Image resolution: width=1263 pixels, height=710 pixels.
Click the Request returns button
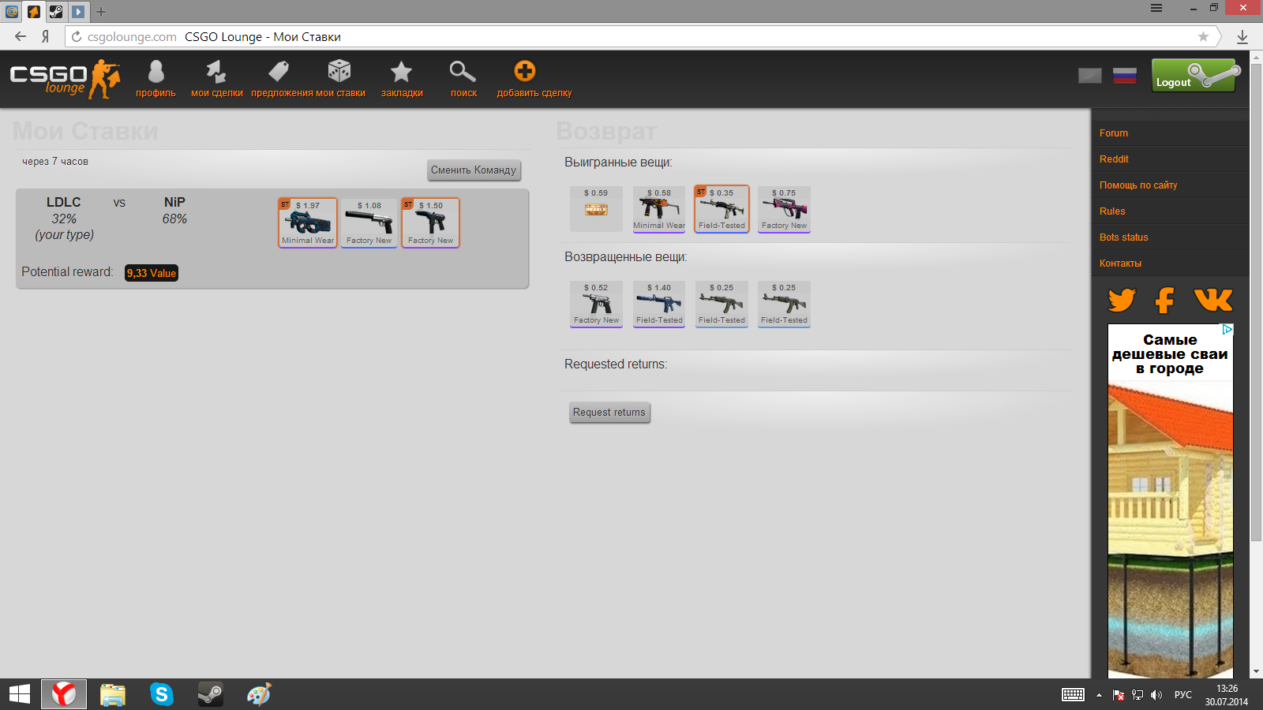click(609, 413)
